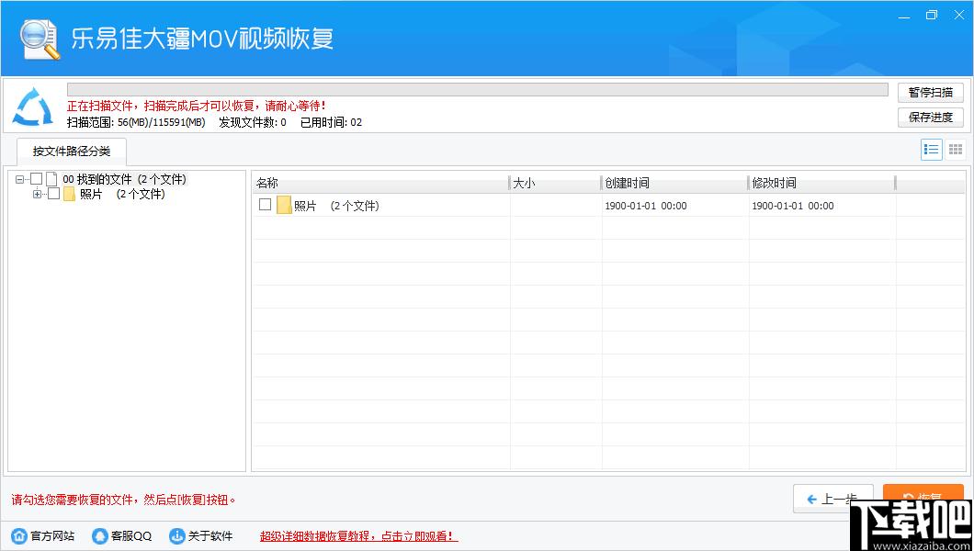Check the 照片 row checkbox in file list
The width and height of the screenshot is (974, 551).
click(266, 204)
